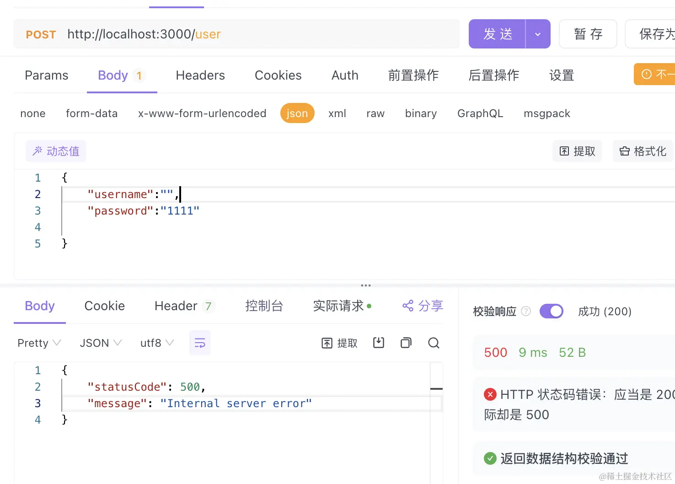
Task: Click the request URL input field
Action: coord(262,34)
